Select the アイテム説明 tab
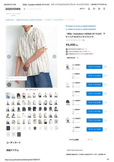The width and height of the screenshot is (114, 162). point(74,140)
